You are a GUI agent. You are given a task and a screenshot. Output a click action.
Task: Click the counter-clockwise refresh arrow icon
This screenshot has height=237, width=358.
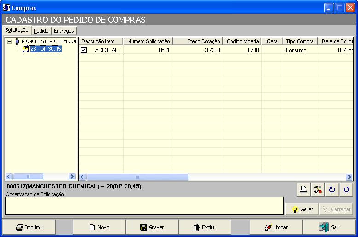346,190
